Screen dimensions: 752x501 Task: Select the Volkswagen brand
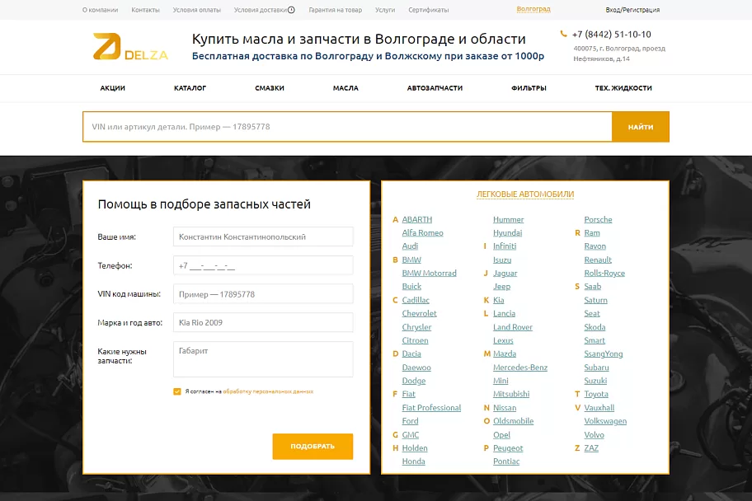(605, 421)
